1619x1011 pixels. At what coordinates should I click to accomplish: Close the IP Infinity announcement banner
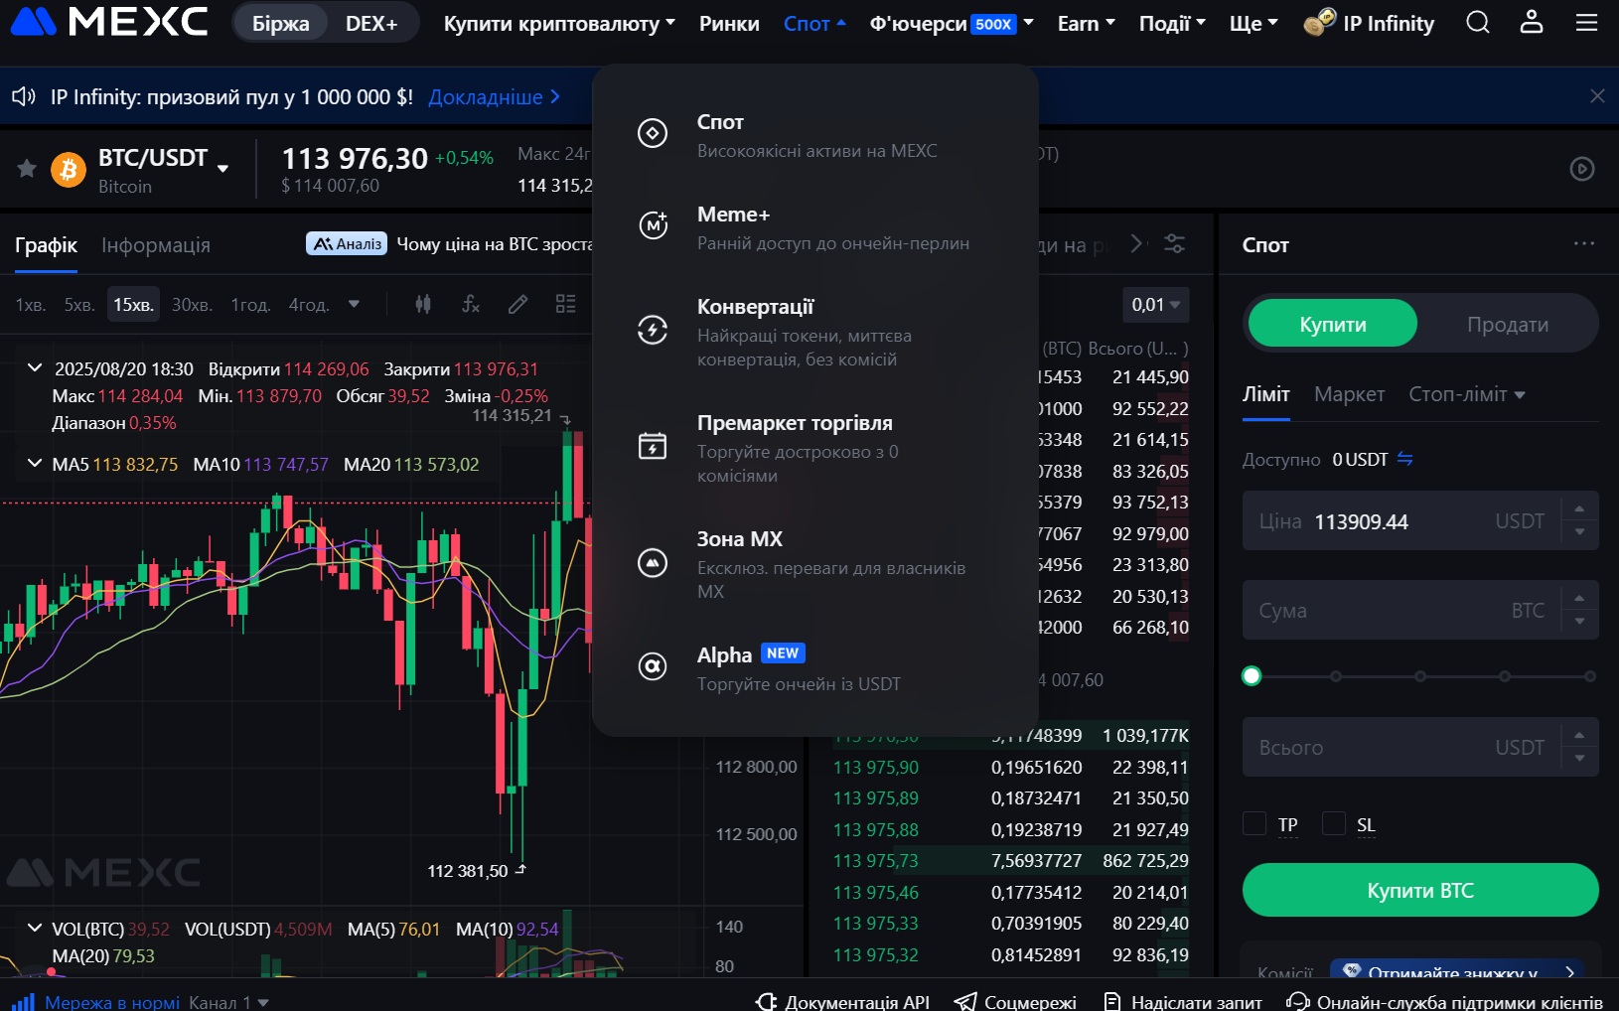1597,96
